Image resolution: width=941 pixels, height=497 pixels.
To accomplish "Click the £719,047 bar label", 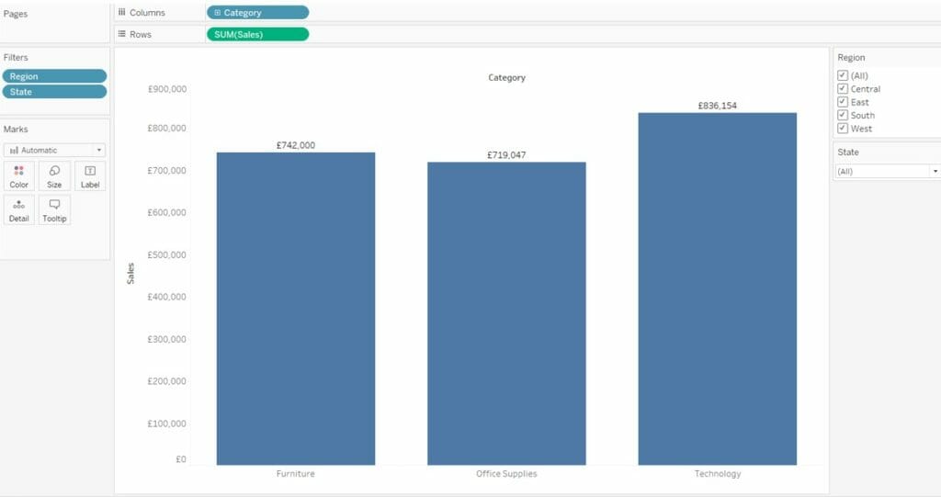I will tap(506, 155).
